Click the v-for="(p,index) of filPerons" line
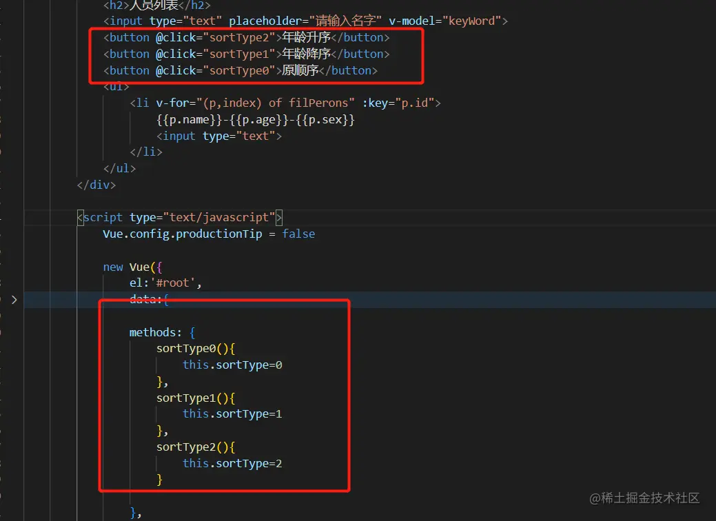 tap(285, 103)
